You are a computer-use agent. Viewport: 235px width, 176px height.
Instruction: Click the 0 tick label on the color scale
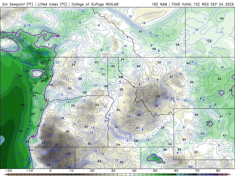tap(50, 171)
